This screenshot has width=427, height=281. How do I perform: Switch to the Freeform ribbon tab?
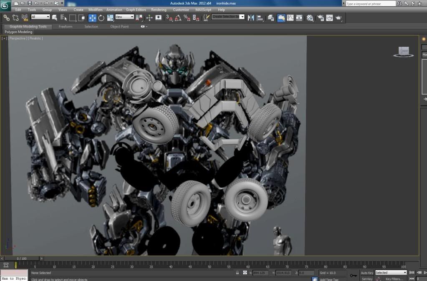66,27
